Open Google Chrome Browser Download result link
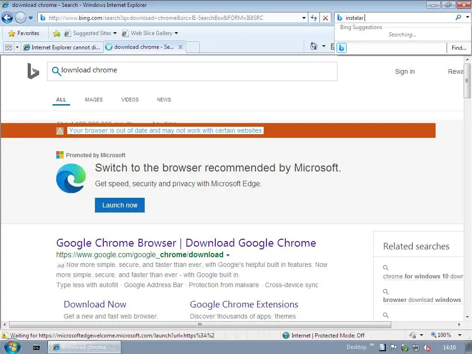 point(186,242)
